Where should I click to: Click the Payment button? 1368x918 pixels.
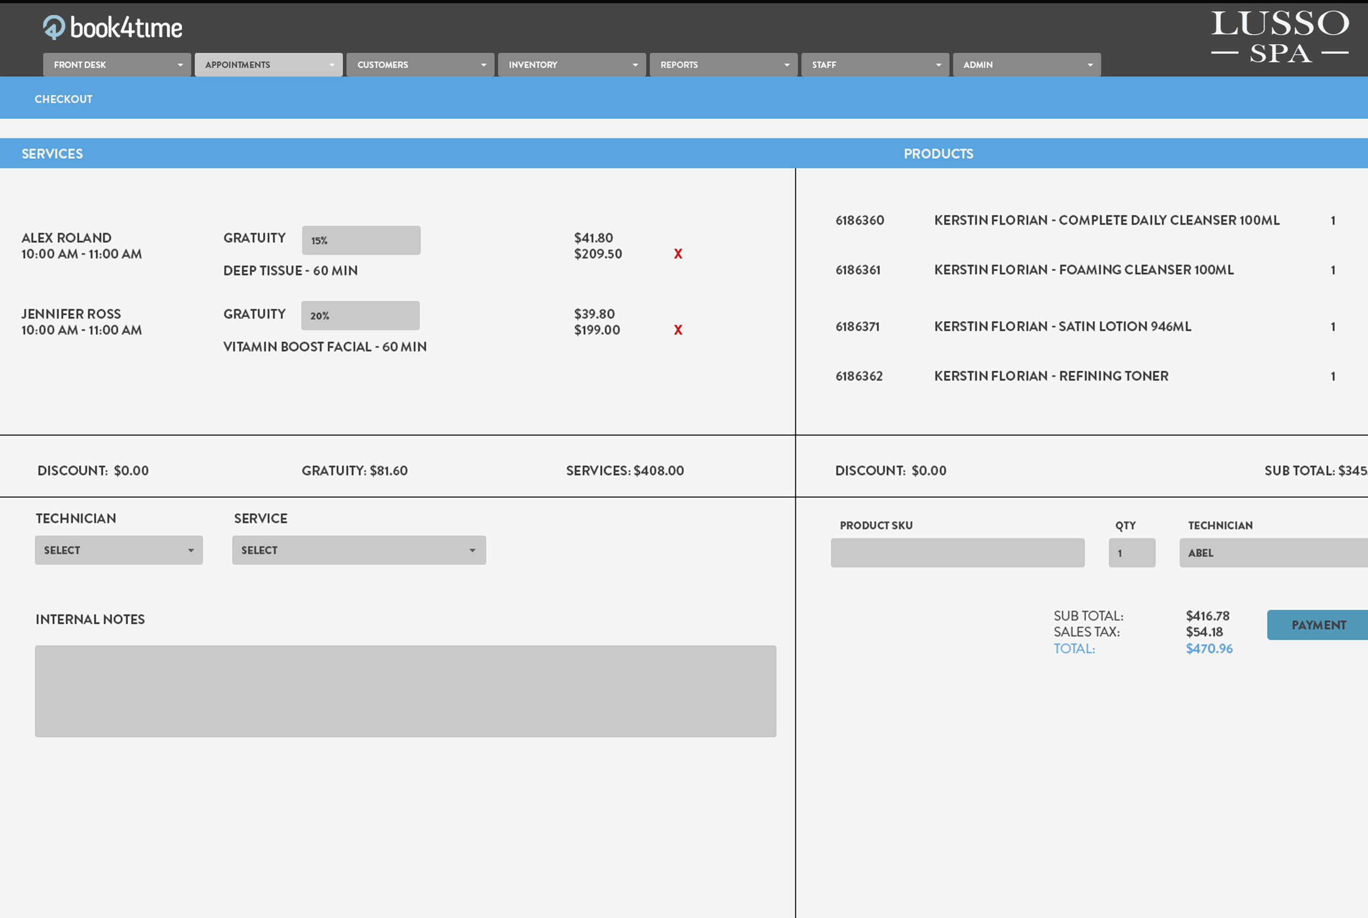(1318, 625)
